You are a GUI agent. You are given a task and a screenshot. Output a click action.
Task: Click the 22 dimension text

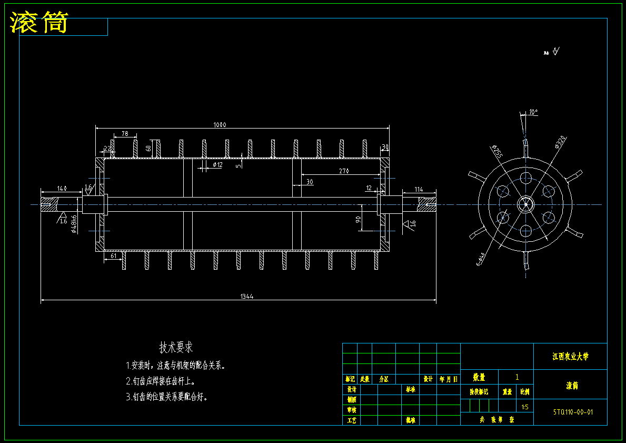click(x=107, y=149)
